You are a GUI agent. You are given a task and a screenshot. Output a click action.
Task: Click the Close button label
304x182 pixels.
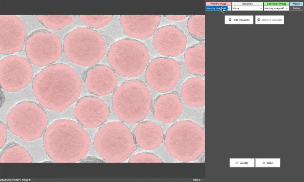269,163
